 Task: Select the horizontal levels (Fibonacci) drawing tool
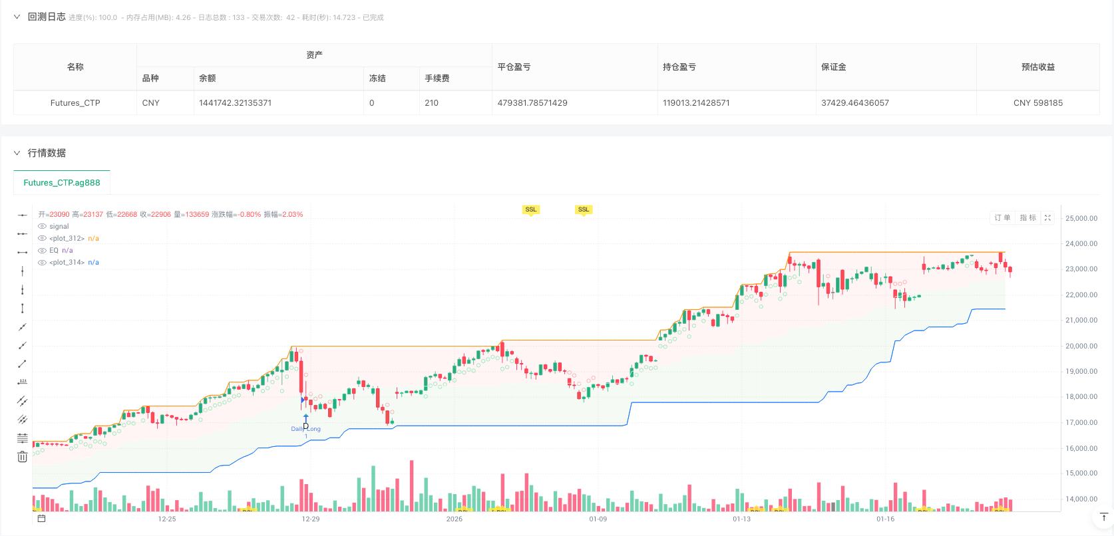(x=22, y=438)
